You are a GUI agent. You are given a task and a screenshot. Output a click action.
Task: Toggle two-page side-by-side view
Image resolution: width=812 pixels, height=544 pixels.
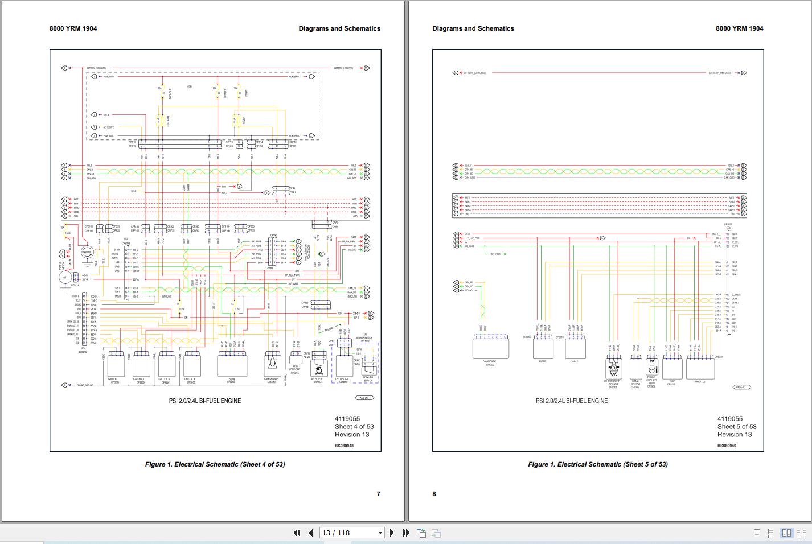click(x=786, y=533)
